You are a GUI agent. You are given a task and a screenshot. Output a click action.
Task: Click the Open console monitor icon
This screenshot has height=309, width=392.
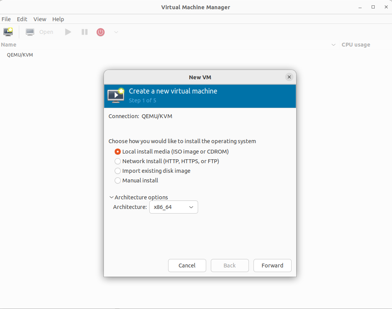coord(30,32)
